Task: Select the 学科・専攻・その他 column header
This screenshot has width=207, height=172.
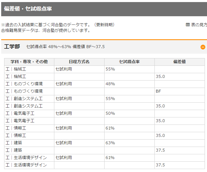Action: tap(29, 62)
